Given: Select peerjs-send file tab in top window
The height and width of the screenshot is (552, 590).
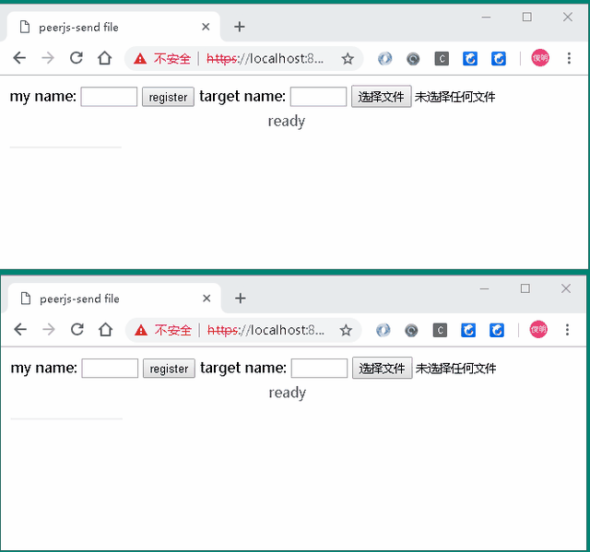Looking at the screenshot, I should point(101,28).
